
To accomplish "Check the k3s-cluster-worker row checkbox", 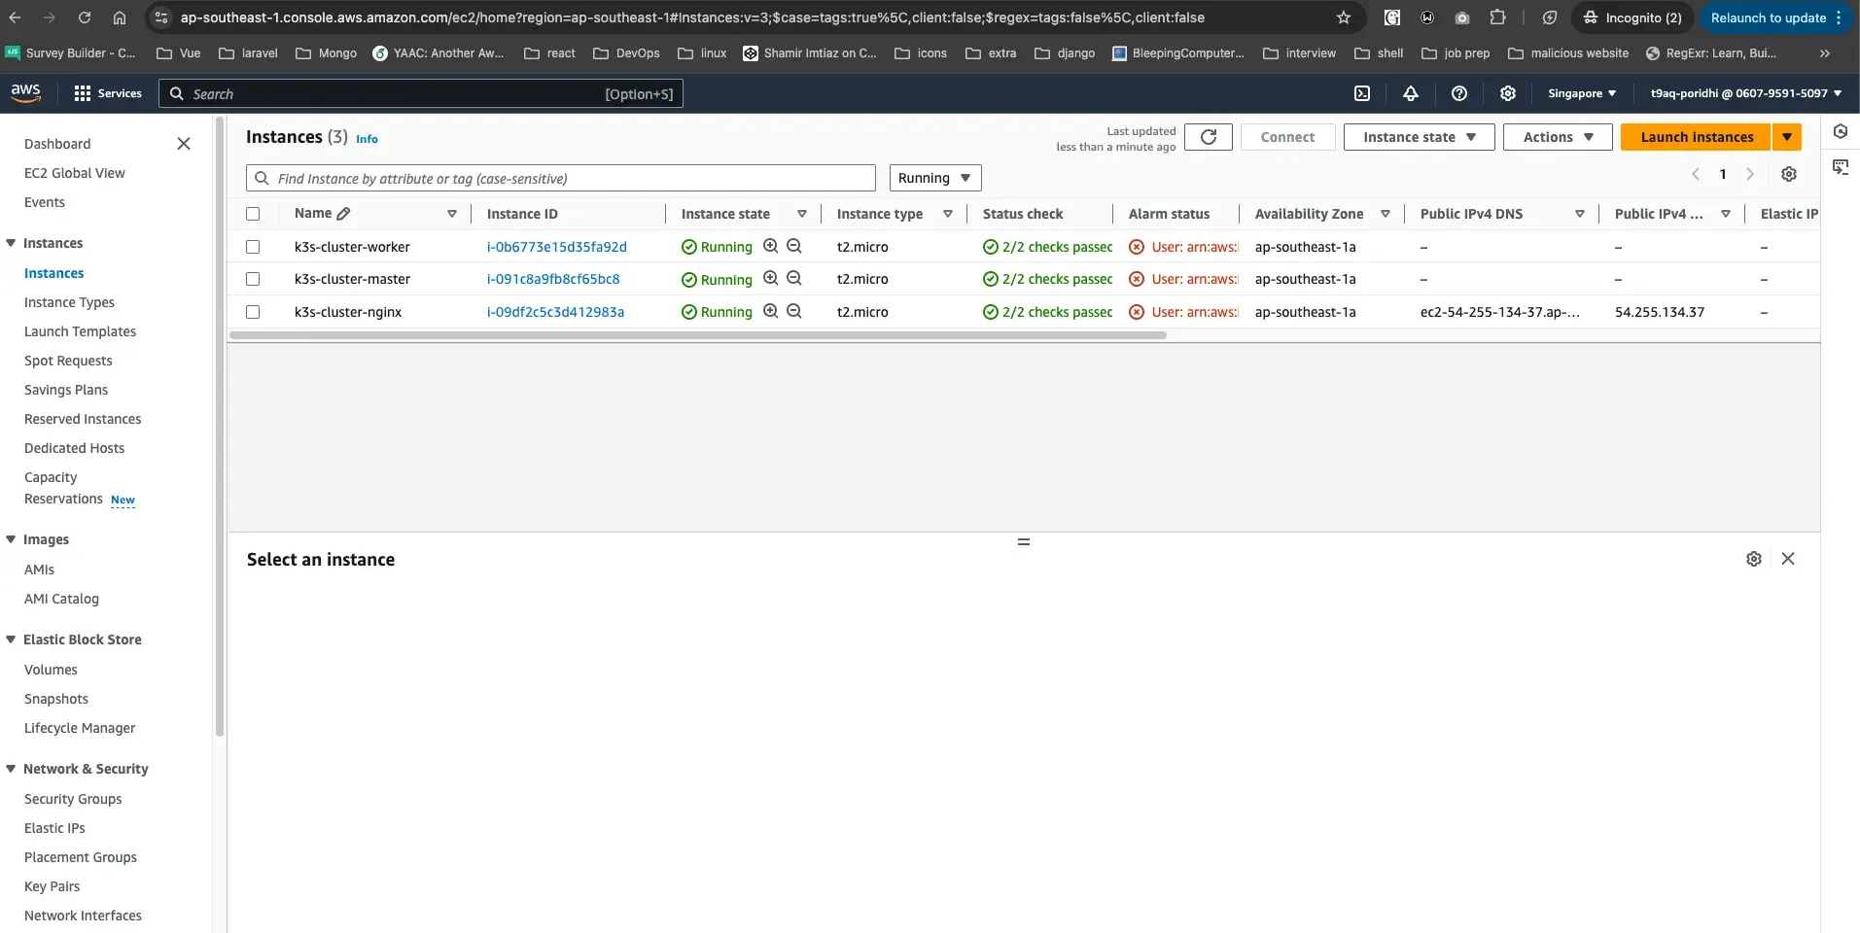I will pyautogui.click(x=253, y=247).
